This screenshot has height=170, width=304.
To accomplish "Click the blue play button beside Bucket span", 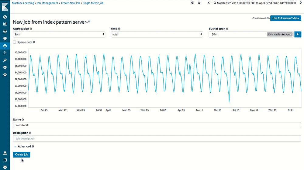I will [x=298, y=34].
